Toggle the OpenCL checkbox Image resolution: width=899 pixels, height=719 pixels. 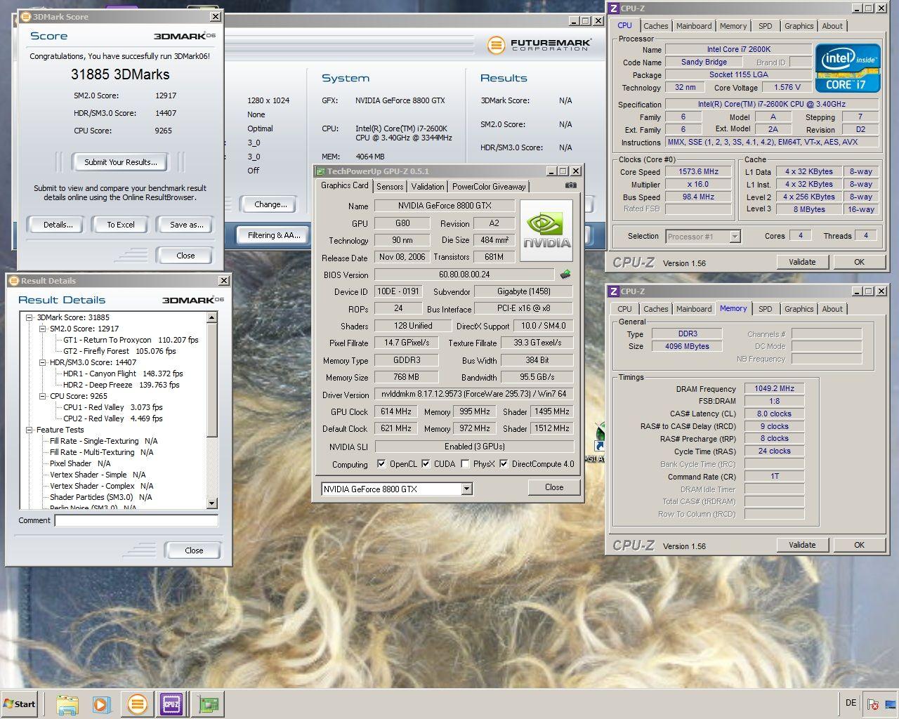click(x=381, y=463)
